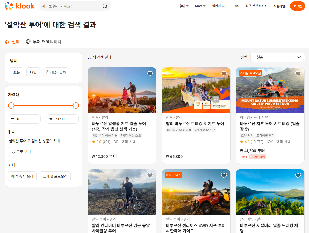Favorite the 칼데라 일출 트레킹 heart
Image resolution: width=309 pixels, height=233 pixels.
pos(298,175)
